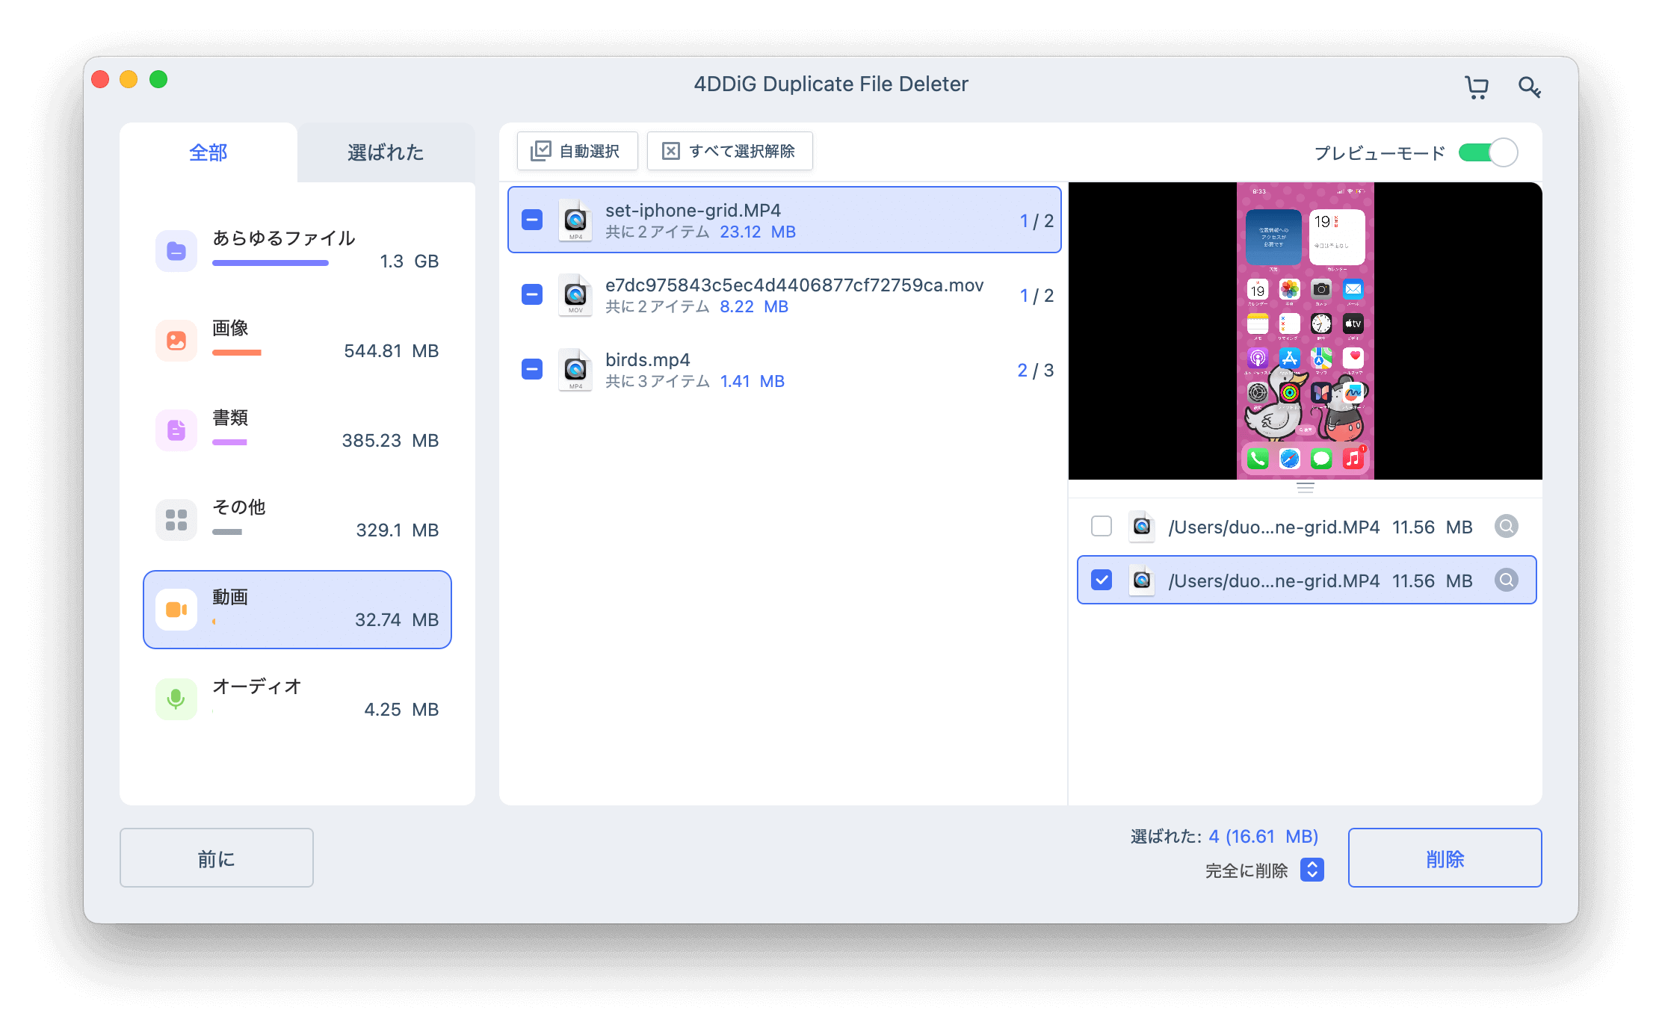Screen dimensions: 1662x1034
Task: Click the 4.25 MB audio size
Action: [401, 710]
